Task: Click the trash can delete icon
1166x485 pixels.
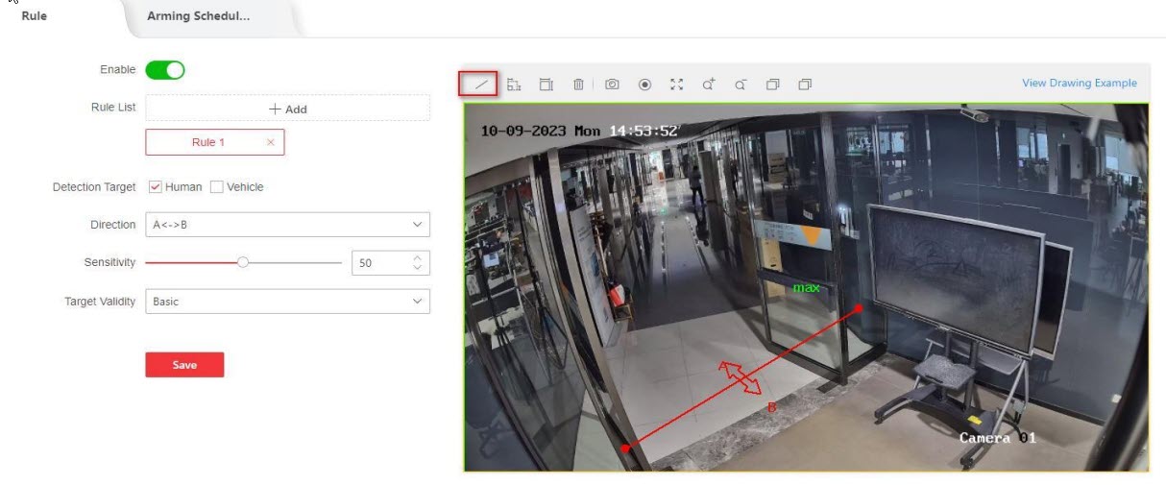Action: 578,85
